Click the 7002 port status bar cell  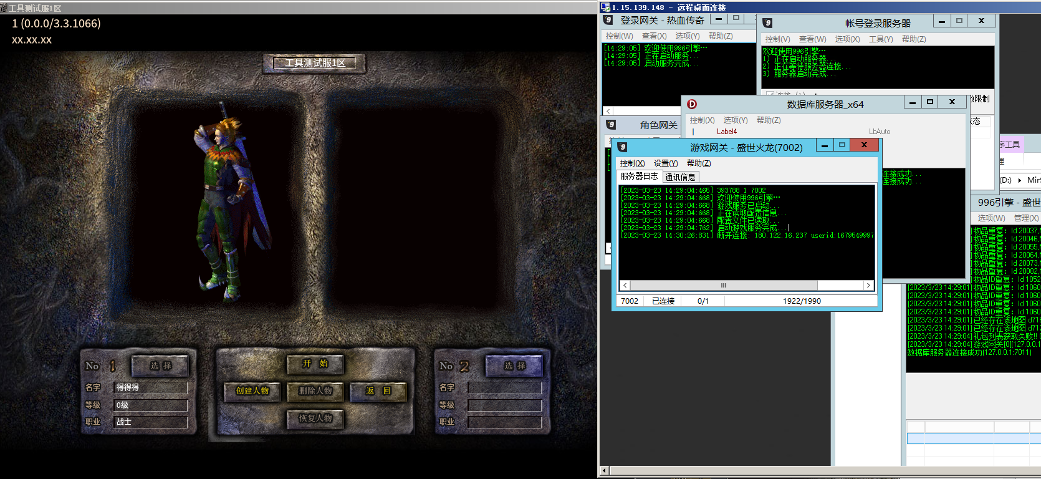point(630,301)
